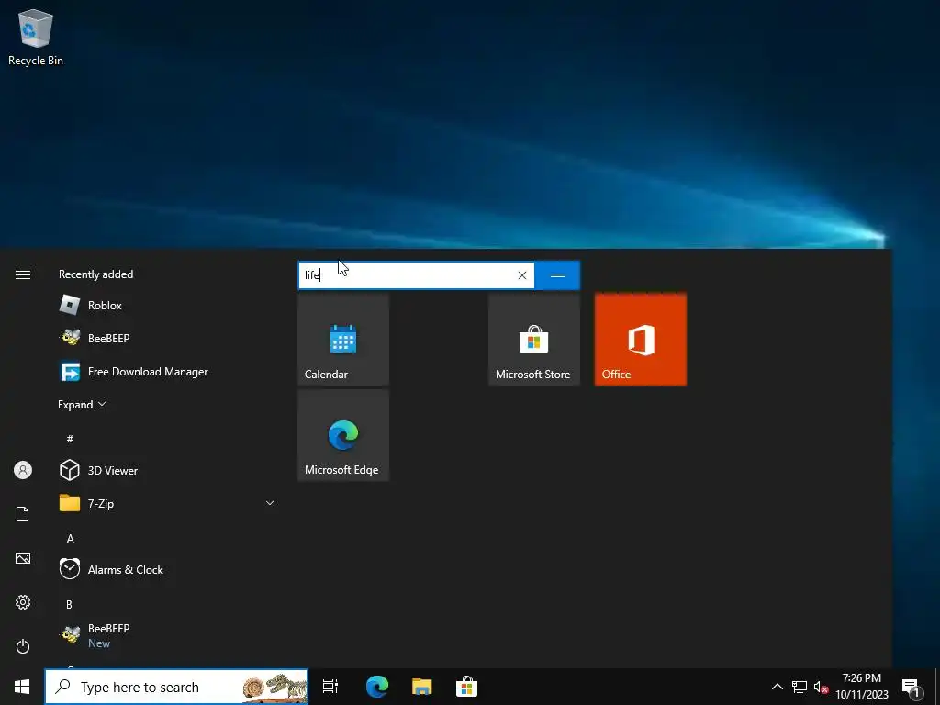This screenshot has width=940, height=705.
Task: Click the muted volume icon in tray
Action: point(821,687)
